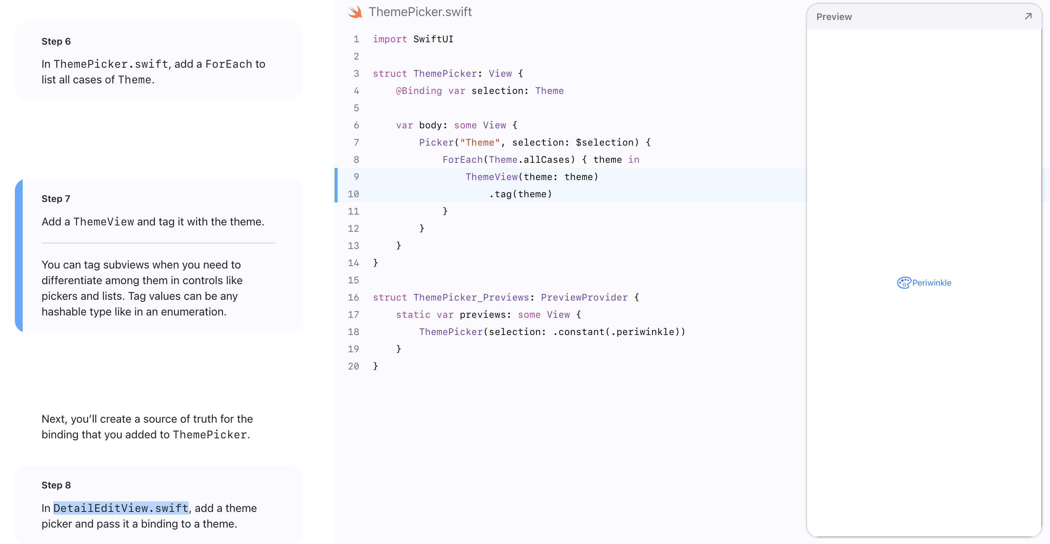Image resolution: width=1050 pixels, height=544 pixels.
Task: Click the ThemeView(theme: theme) code line
Action: (532, 177)
